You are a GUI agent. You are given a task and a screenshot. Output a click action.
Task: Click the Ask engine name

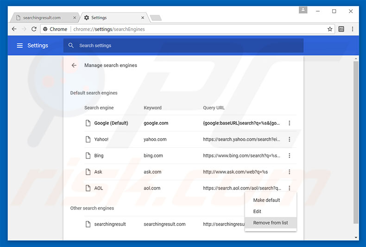(x=98, y=172)
